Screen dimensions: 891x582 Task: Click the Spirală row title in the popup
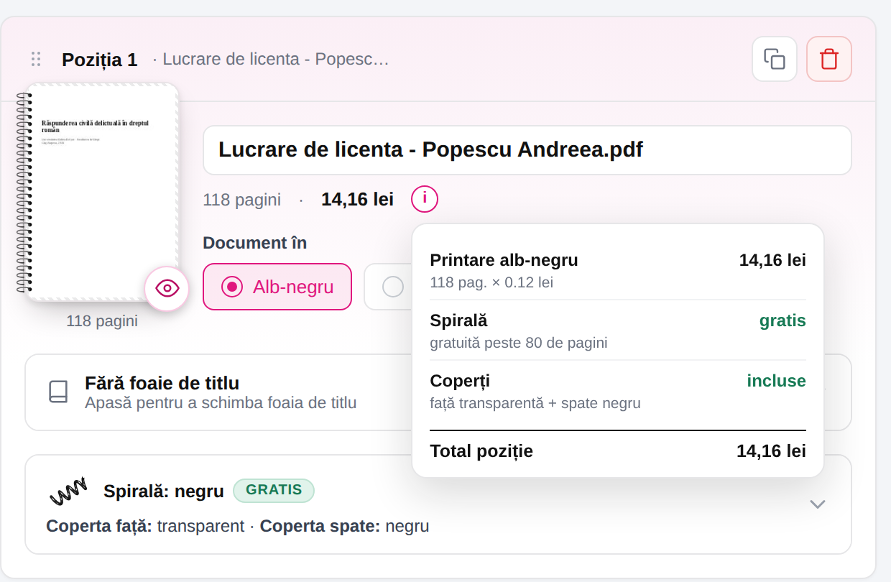(458, 320)
